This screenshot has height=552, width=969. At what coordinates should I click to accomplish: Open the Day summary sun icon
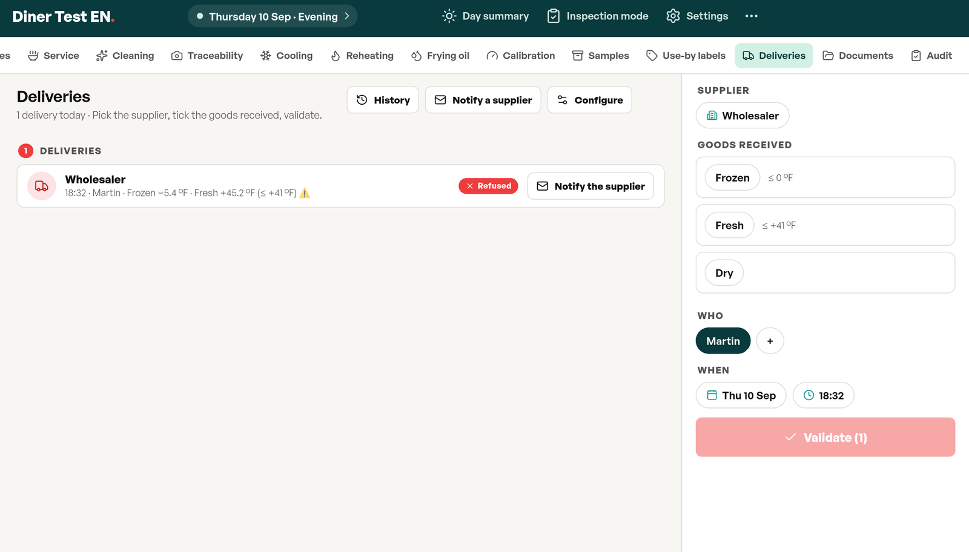click(x=449, y=16)
